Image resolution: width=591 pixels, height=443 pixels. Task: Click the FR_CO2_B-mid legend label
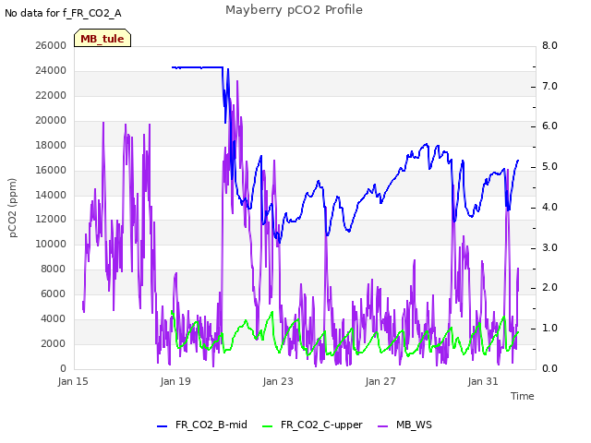pyautogui.click(x=211, y=425)
